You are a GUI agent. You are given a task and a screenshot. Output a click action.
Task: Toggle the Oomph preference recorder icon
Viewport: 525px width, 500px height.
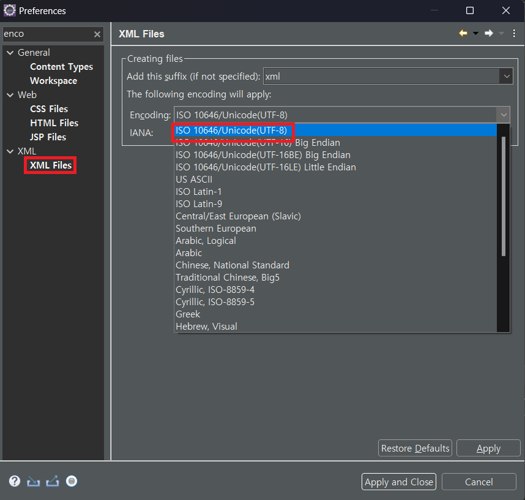[72, 481]
